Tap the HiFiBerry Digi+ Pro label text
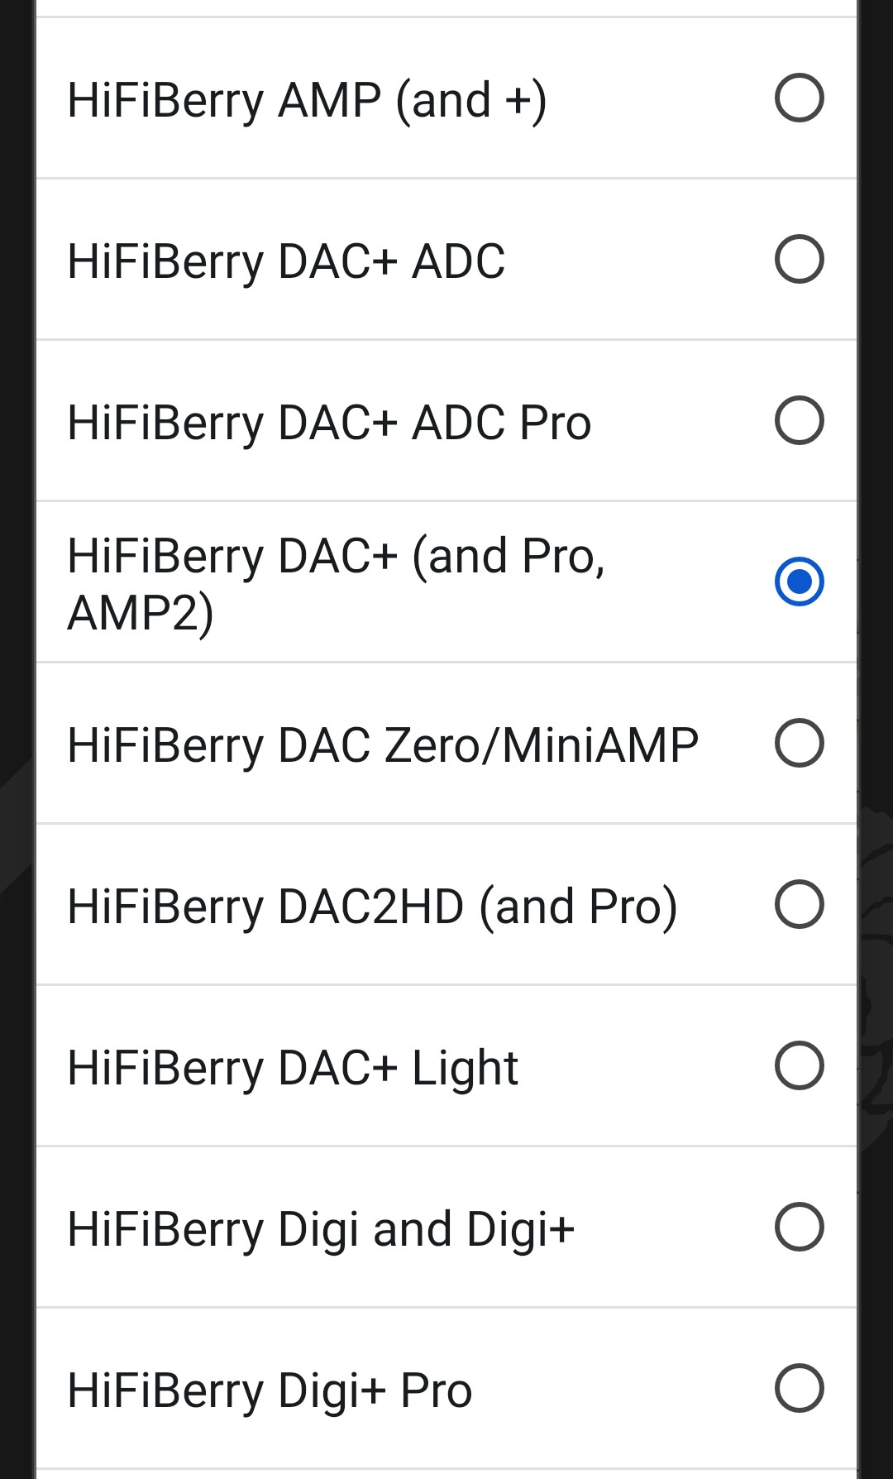 click(270, 1390)
